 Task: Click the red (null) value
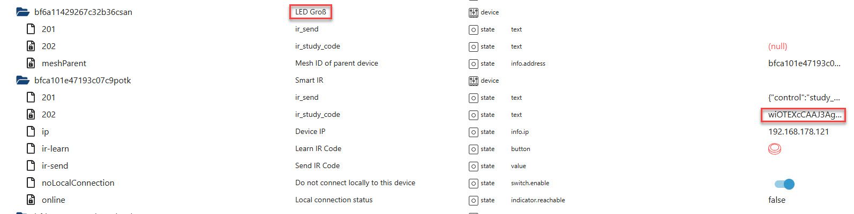click(x=777, y=46)
